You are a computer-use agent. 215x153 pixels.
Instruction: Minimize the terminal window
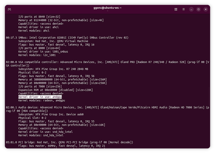(191, 9)
